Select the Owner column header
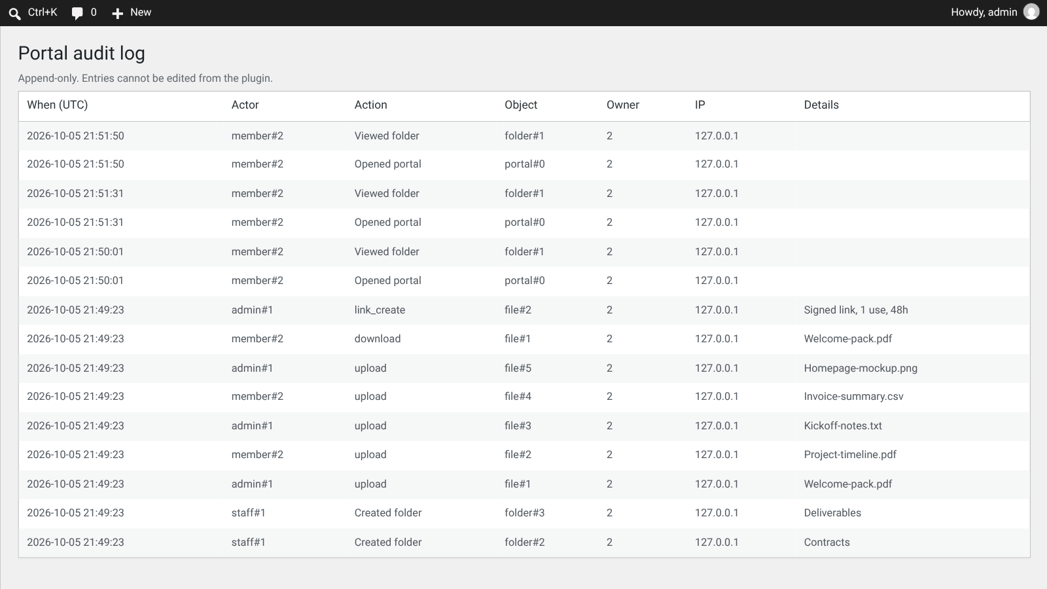This screenshot has height=589, width=1047. coord(622,105)
